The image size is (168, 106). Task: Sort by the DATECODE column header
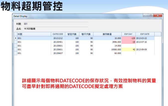[57, 34]
